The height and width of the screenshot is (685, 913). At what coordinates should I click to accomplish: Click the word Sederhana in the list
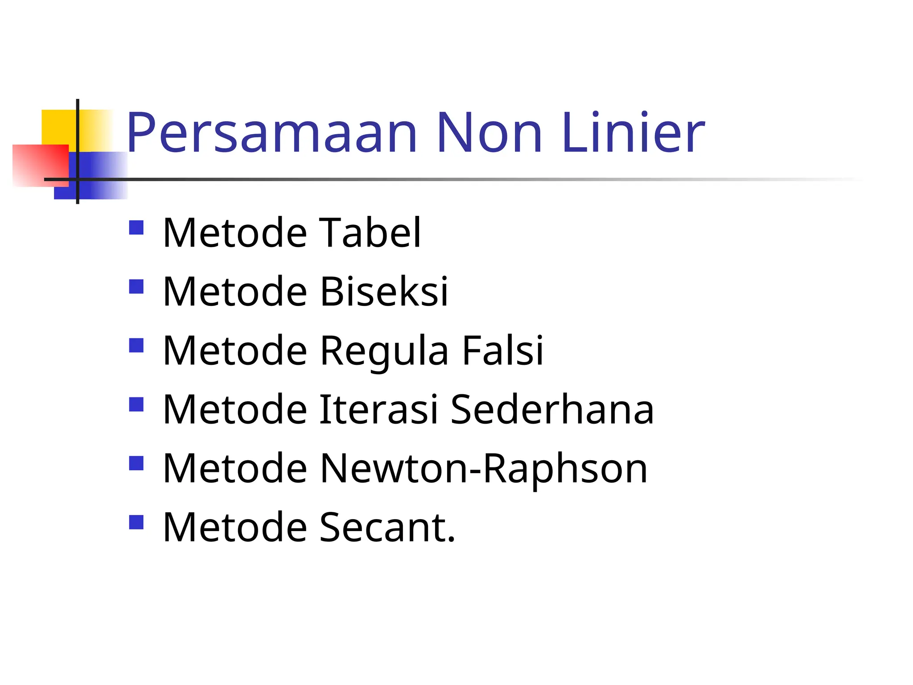[x=552, y=409]
